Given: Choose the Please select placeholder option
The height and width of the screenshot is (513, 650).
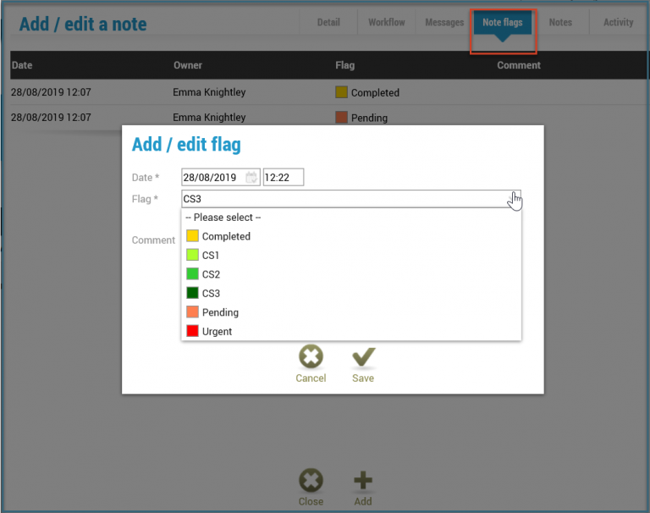Looking at the screenshot, I should coord(223,218).
